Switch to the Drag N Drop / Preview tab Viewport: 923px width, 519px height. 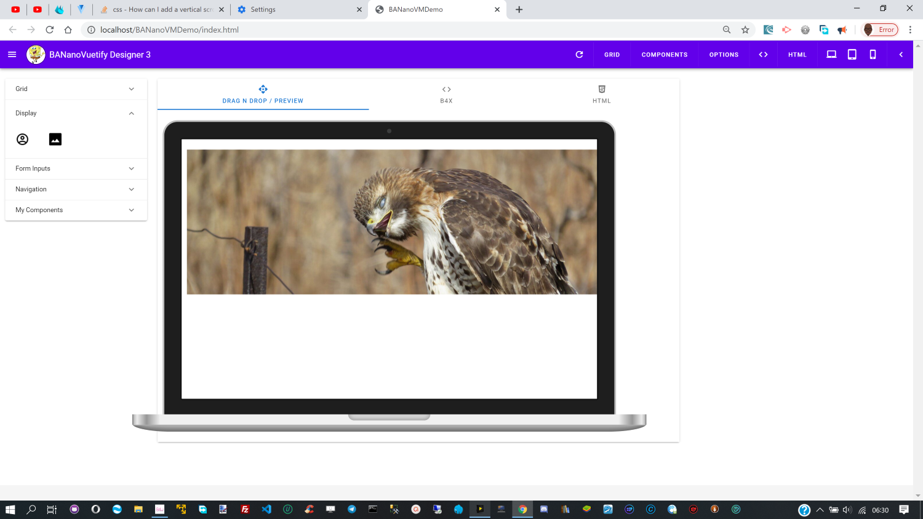coord(263,94)
